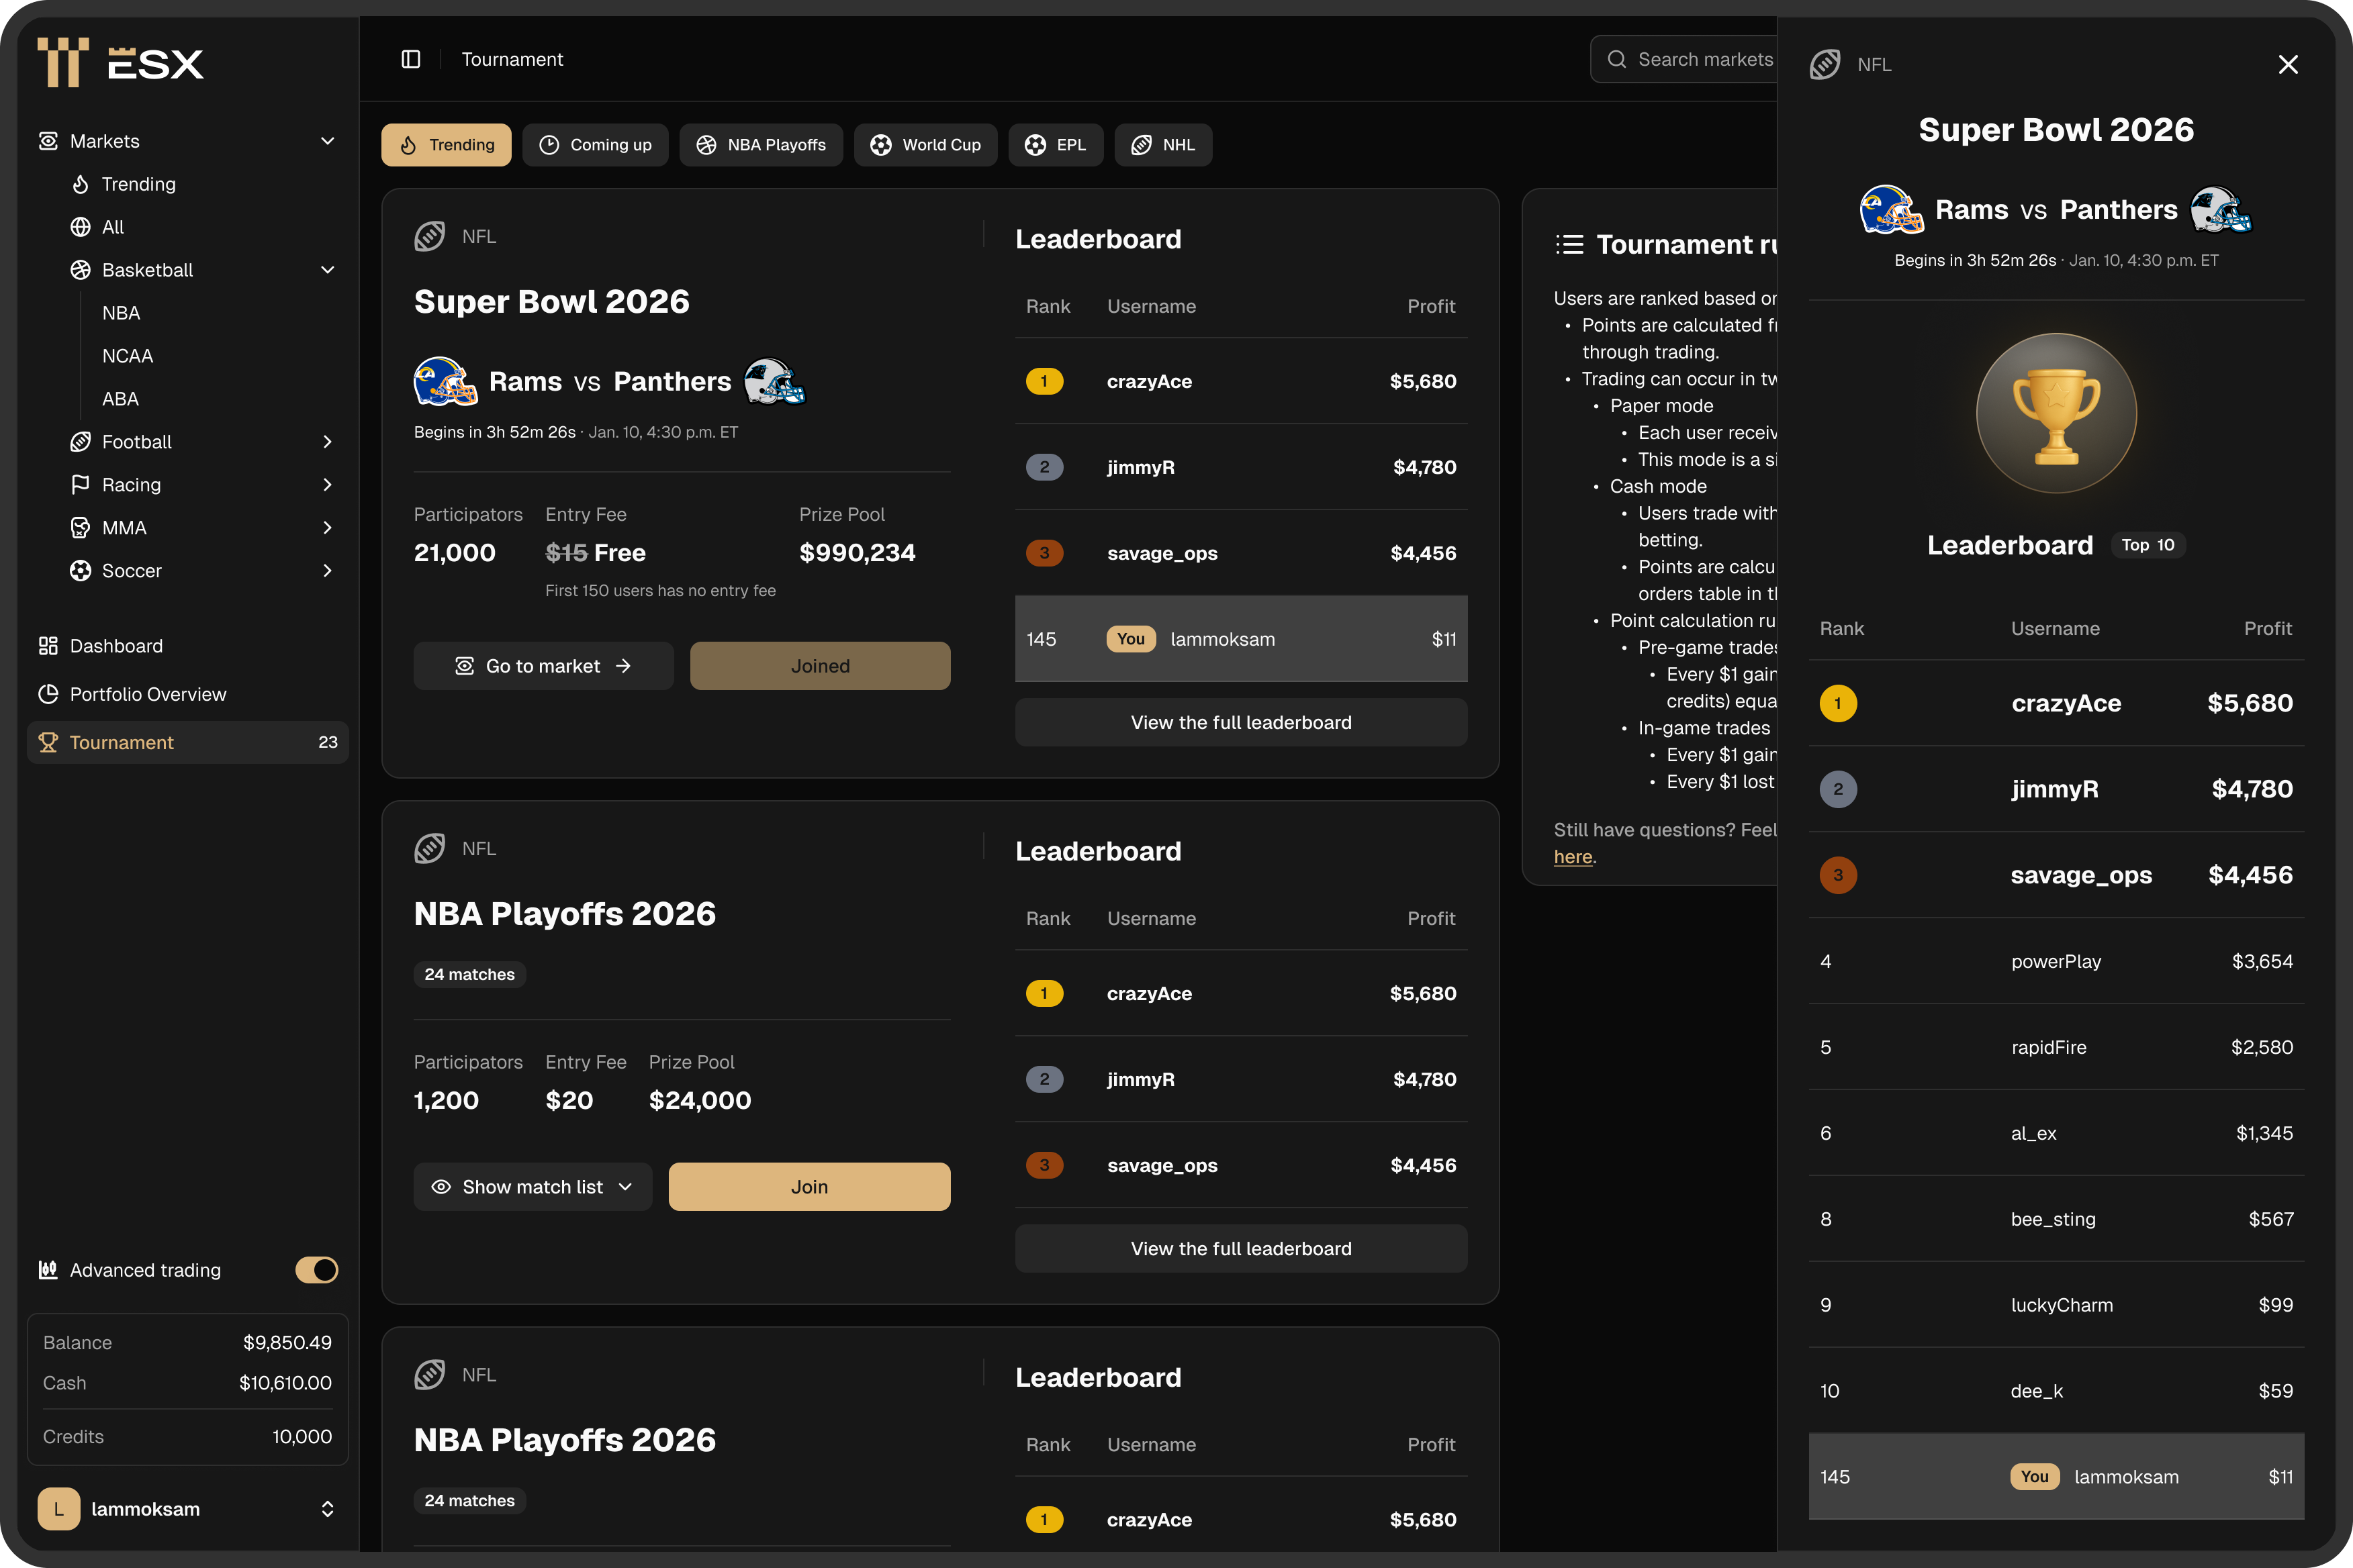Click the lammoksam avatar letter L
Viewport: 2353px width, 1568px height.
coord(59,1509)
